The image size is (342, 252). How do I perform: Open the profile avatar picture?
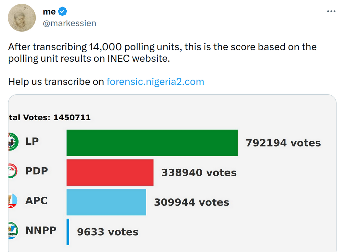(22, 18)
